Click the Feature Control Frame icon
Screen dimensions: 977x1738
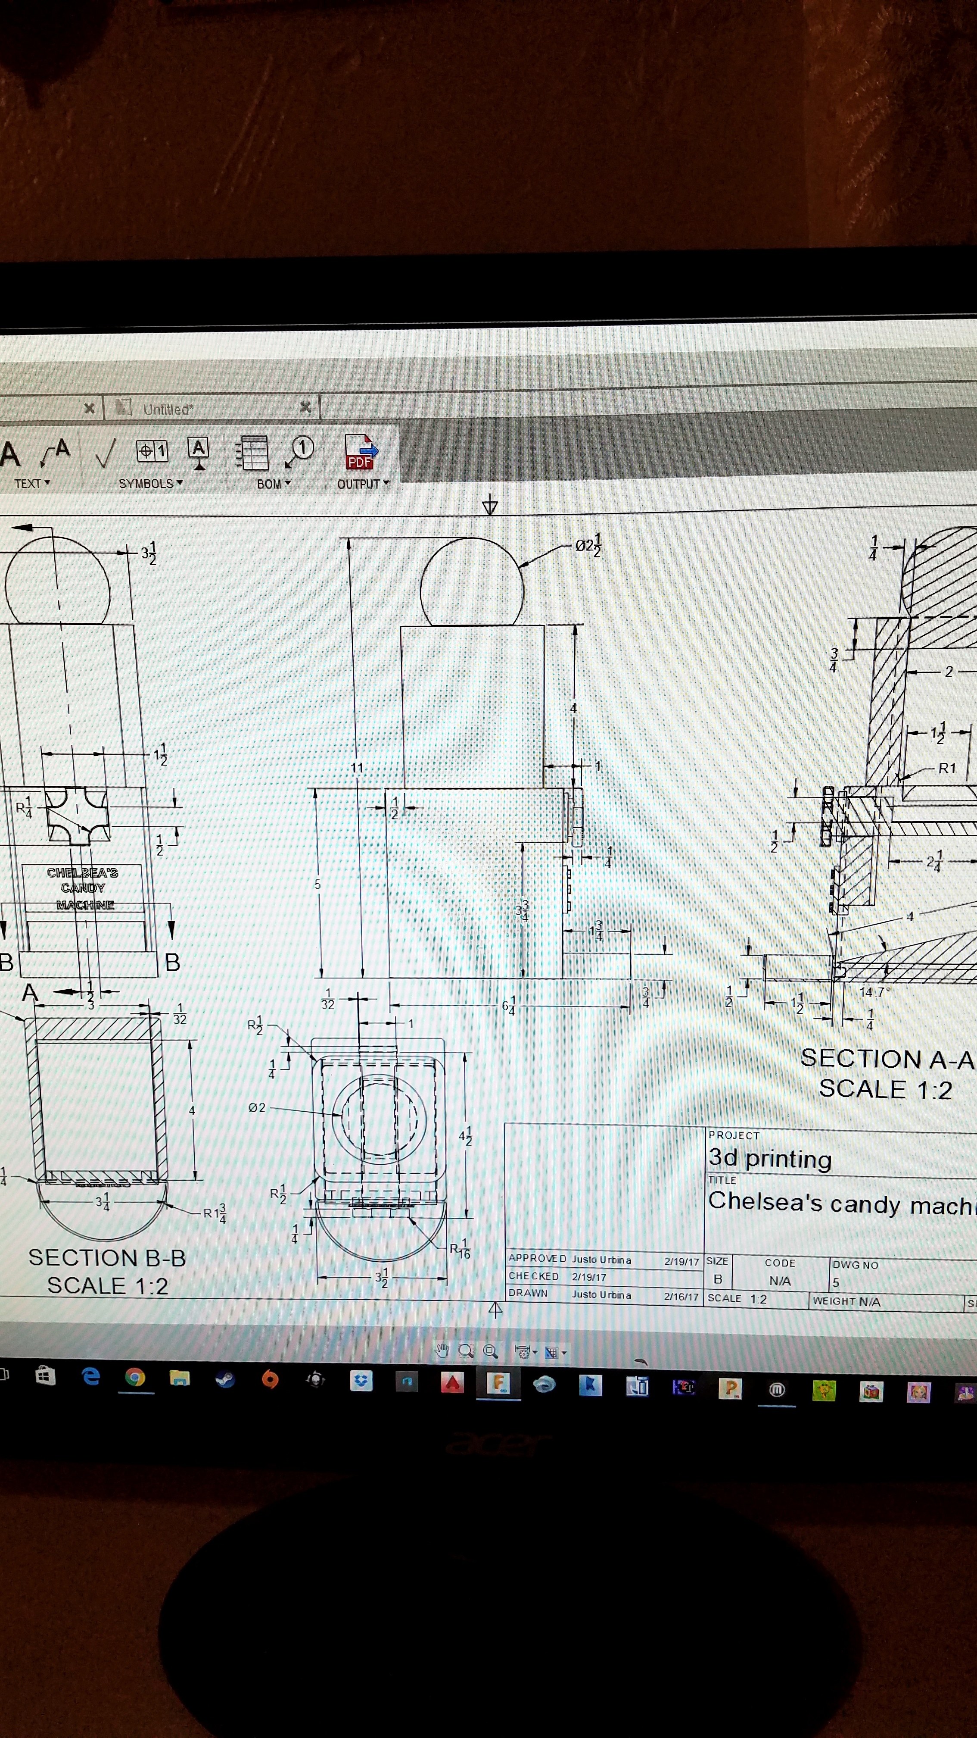point(152,450)
